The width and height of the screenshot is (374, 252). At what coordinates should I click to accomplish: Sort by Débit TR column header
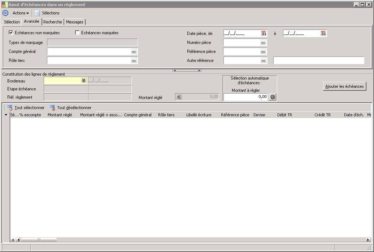tap(284, 115)
